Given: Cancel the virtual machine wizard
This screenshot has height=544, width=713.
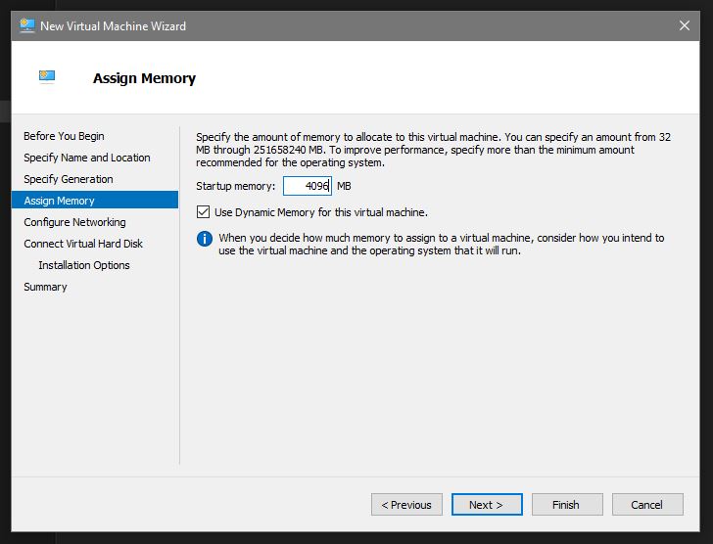Looking at the screenshot, I should click(x=646, y=505).
